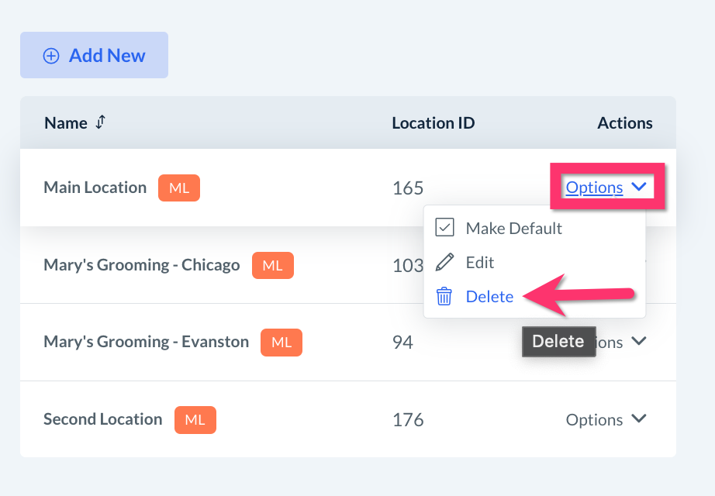Click the plus icon in Add New
This screenshot has height=496, width=715.
tap(51, 56)
